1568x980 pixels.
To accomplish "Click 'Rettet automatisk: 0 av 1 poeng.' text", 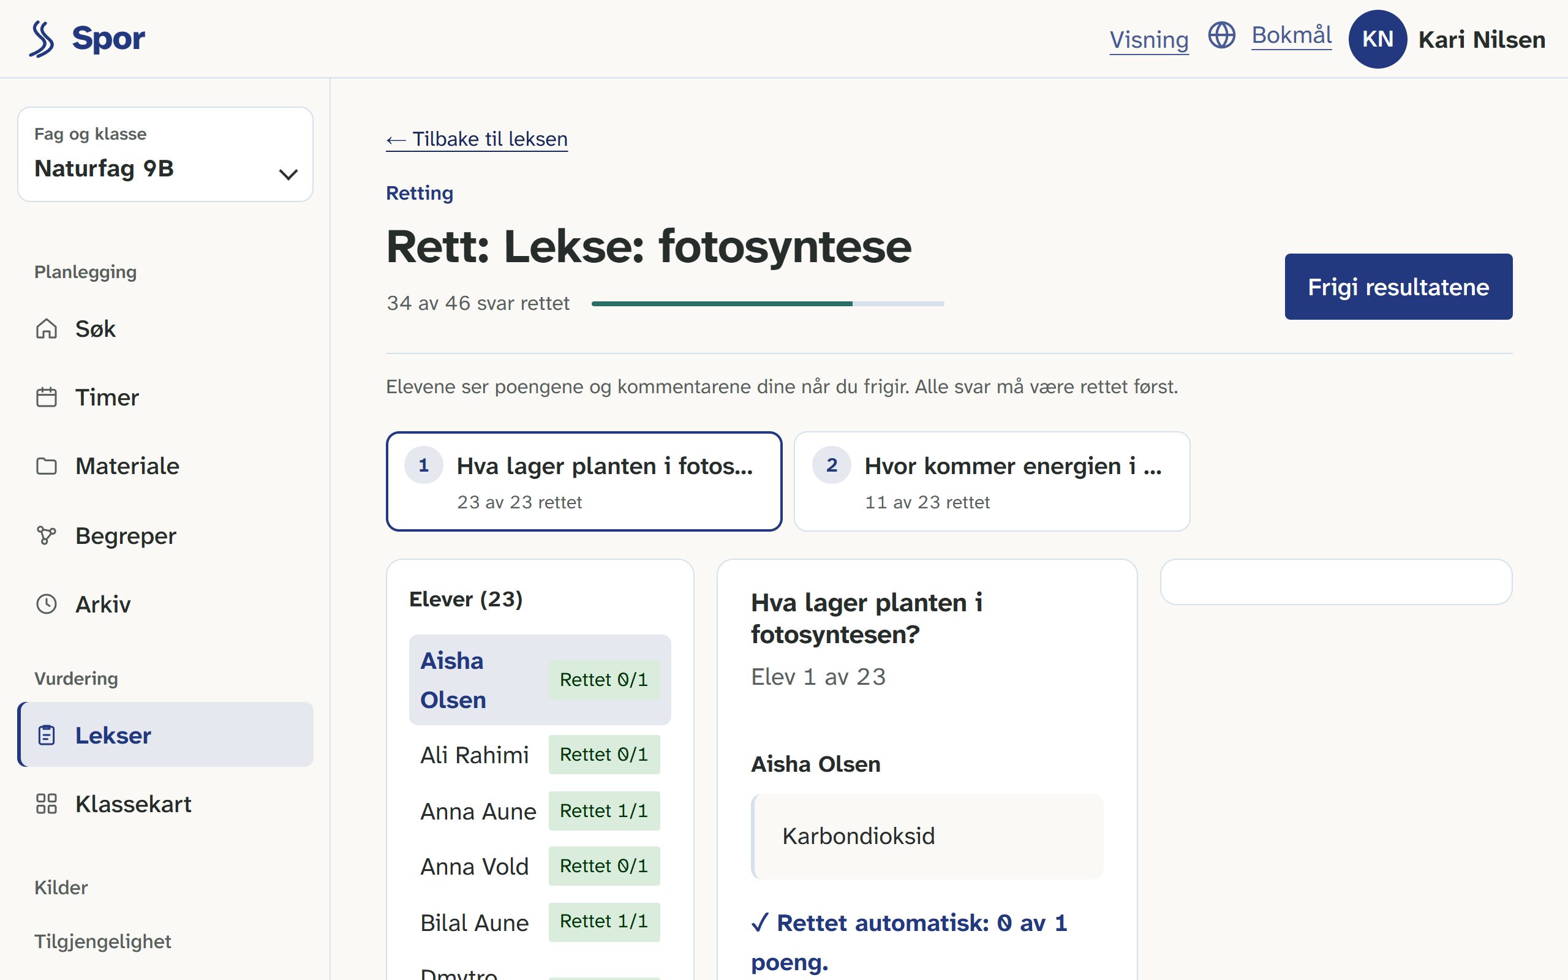I will pos(910,943).
